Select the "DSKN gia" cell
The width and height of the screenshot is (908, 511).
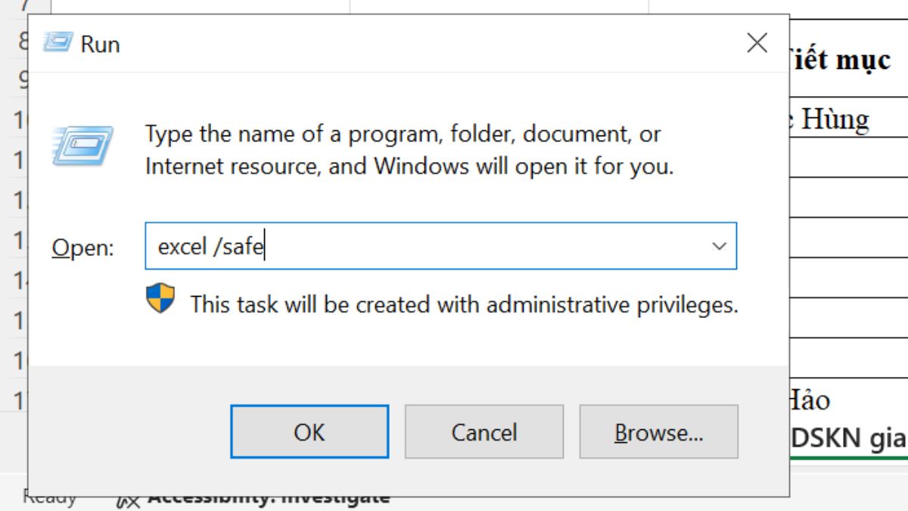coord(847,438)
